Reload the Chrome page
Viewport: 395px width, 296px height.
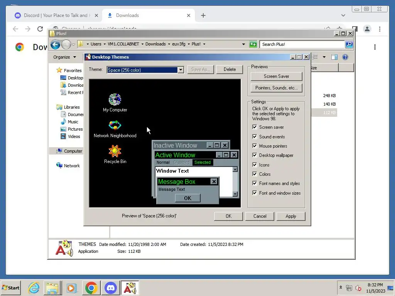click(x=40, y=29)
